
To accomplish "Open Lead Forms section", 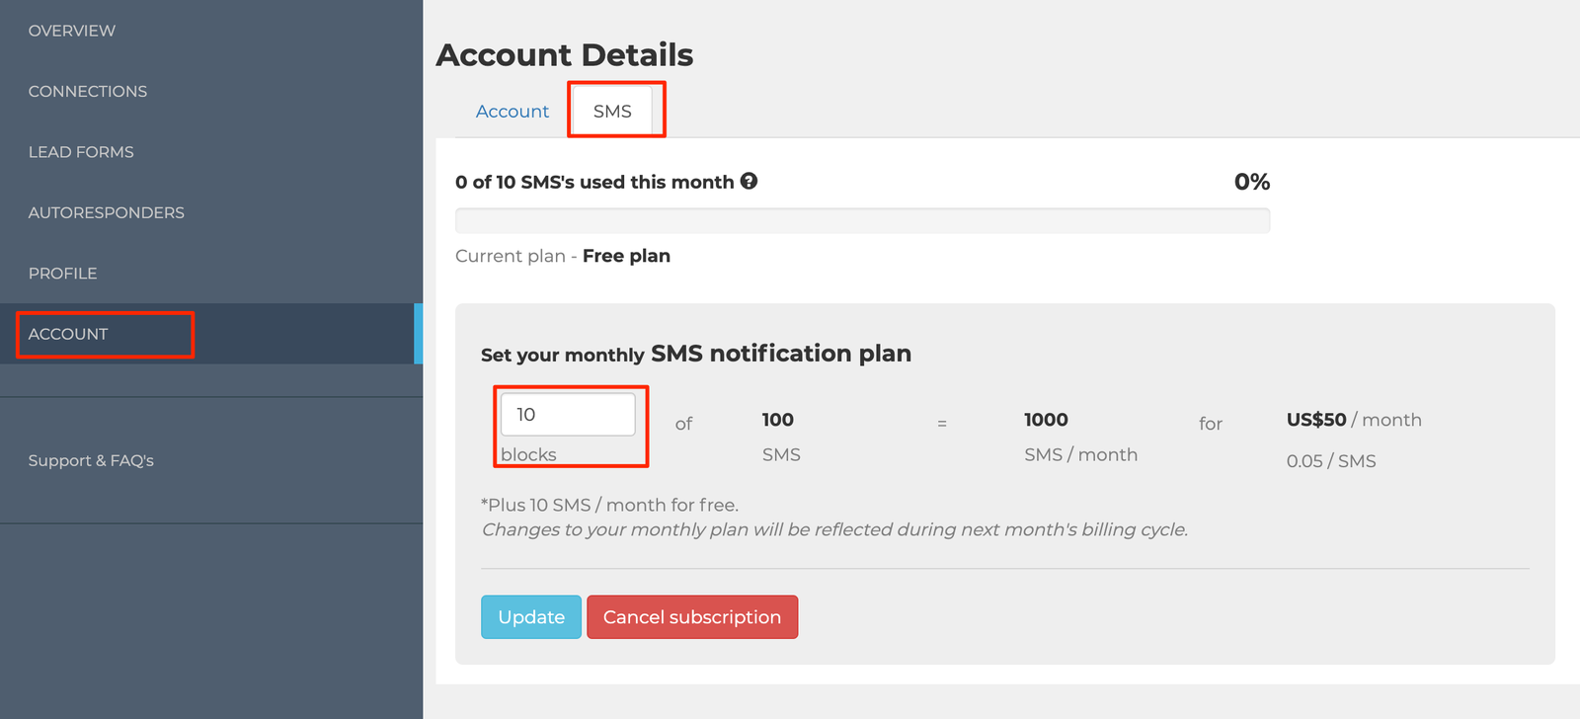I will [81, 152].
